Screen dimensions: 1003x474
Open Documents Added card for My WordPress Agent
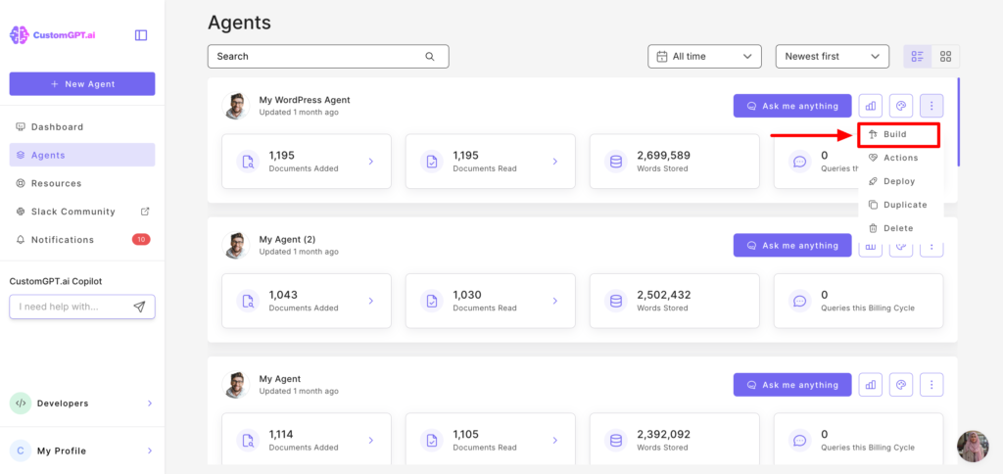tap(306, 162)
